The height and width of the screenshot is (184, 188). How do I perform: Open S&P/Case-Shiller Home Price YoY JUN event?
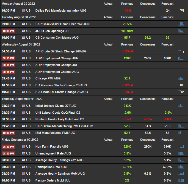coord(62,24)
